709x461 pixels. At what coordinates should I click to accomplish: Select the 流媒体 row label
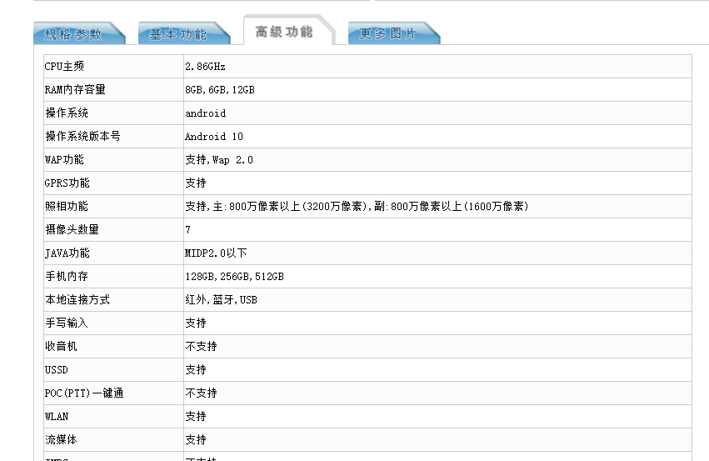click(61, 440)
